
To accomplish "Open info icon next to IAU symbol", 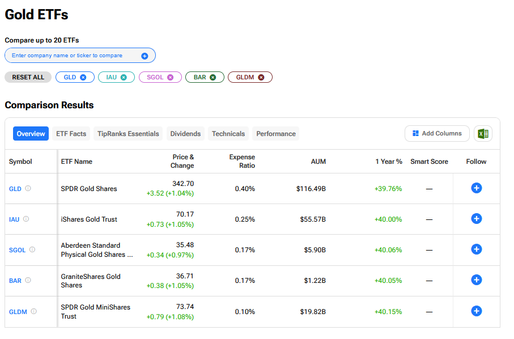I will (26, 219).
